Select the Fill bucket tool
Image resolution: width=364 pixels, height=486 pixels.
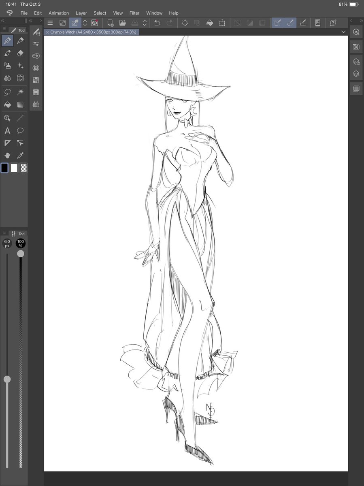(x=7, y=105)
